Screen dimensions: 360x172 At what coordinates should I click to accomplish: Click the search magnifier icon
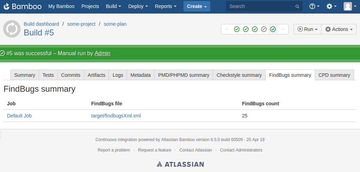[x=297, y=6]
